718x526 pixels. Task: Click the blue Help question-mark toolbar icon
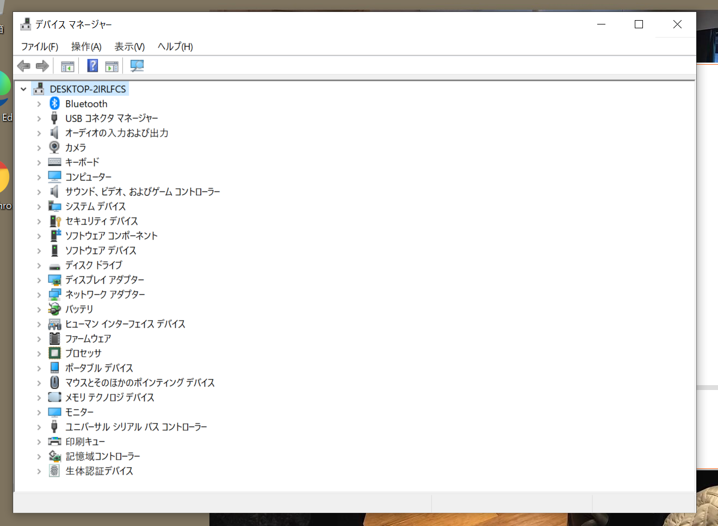click(93, 66)
